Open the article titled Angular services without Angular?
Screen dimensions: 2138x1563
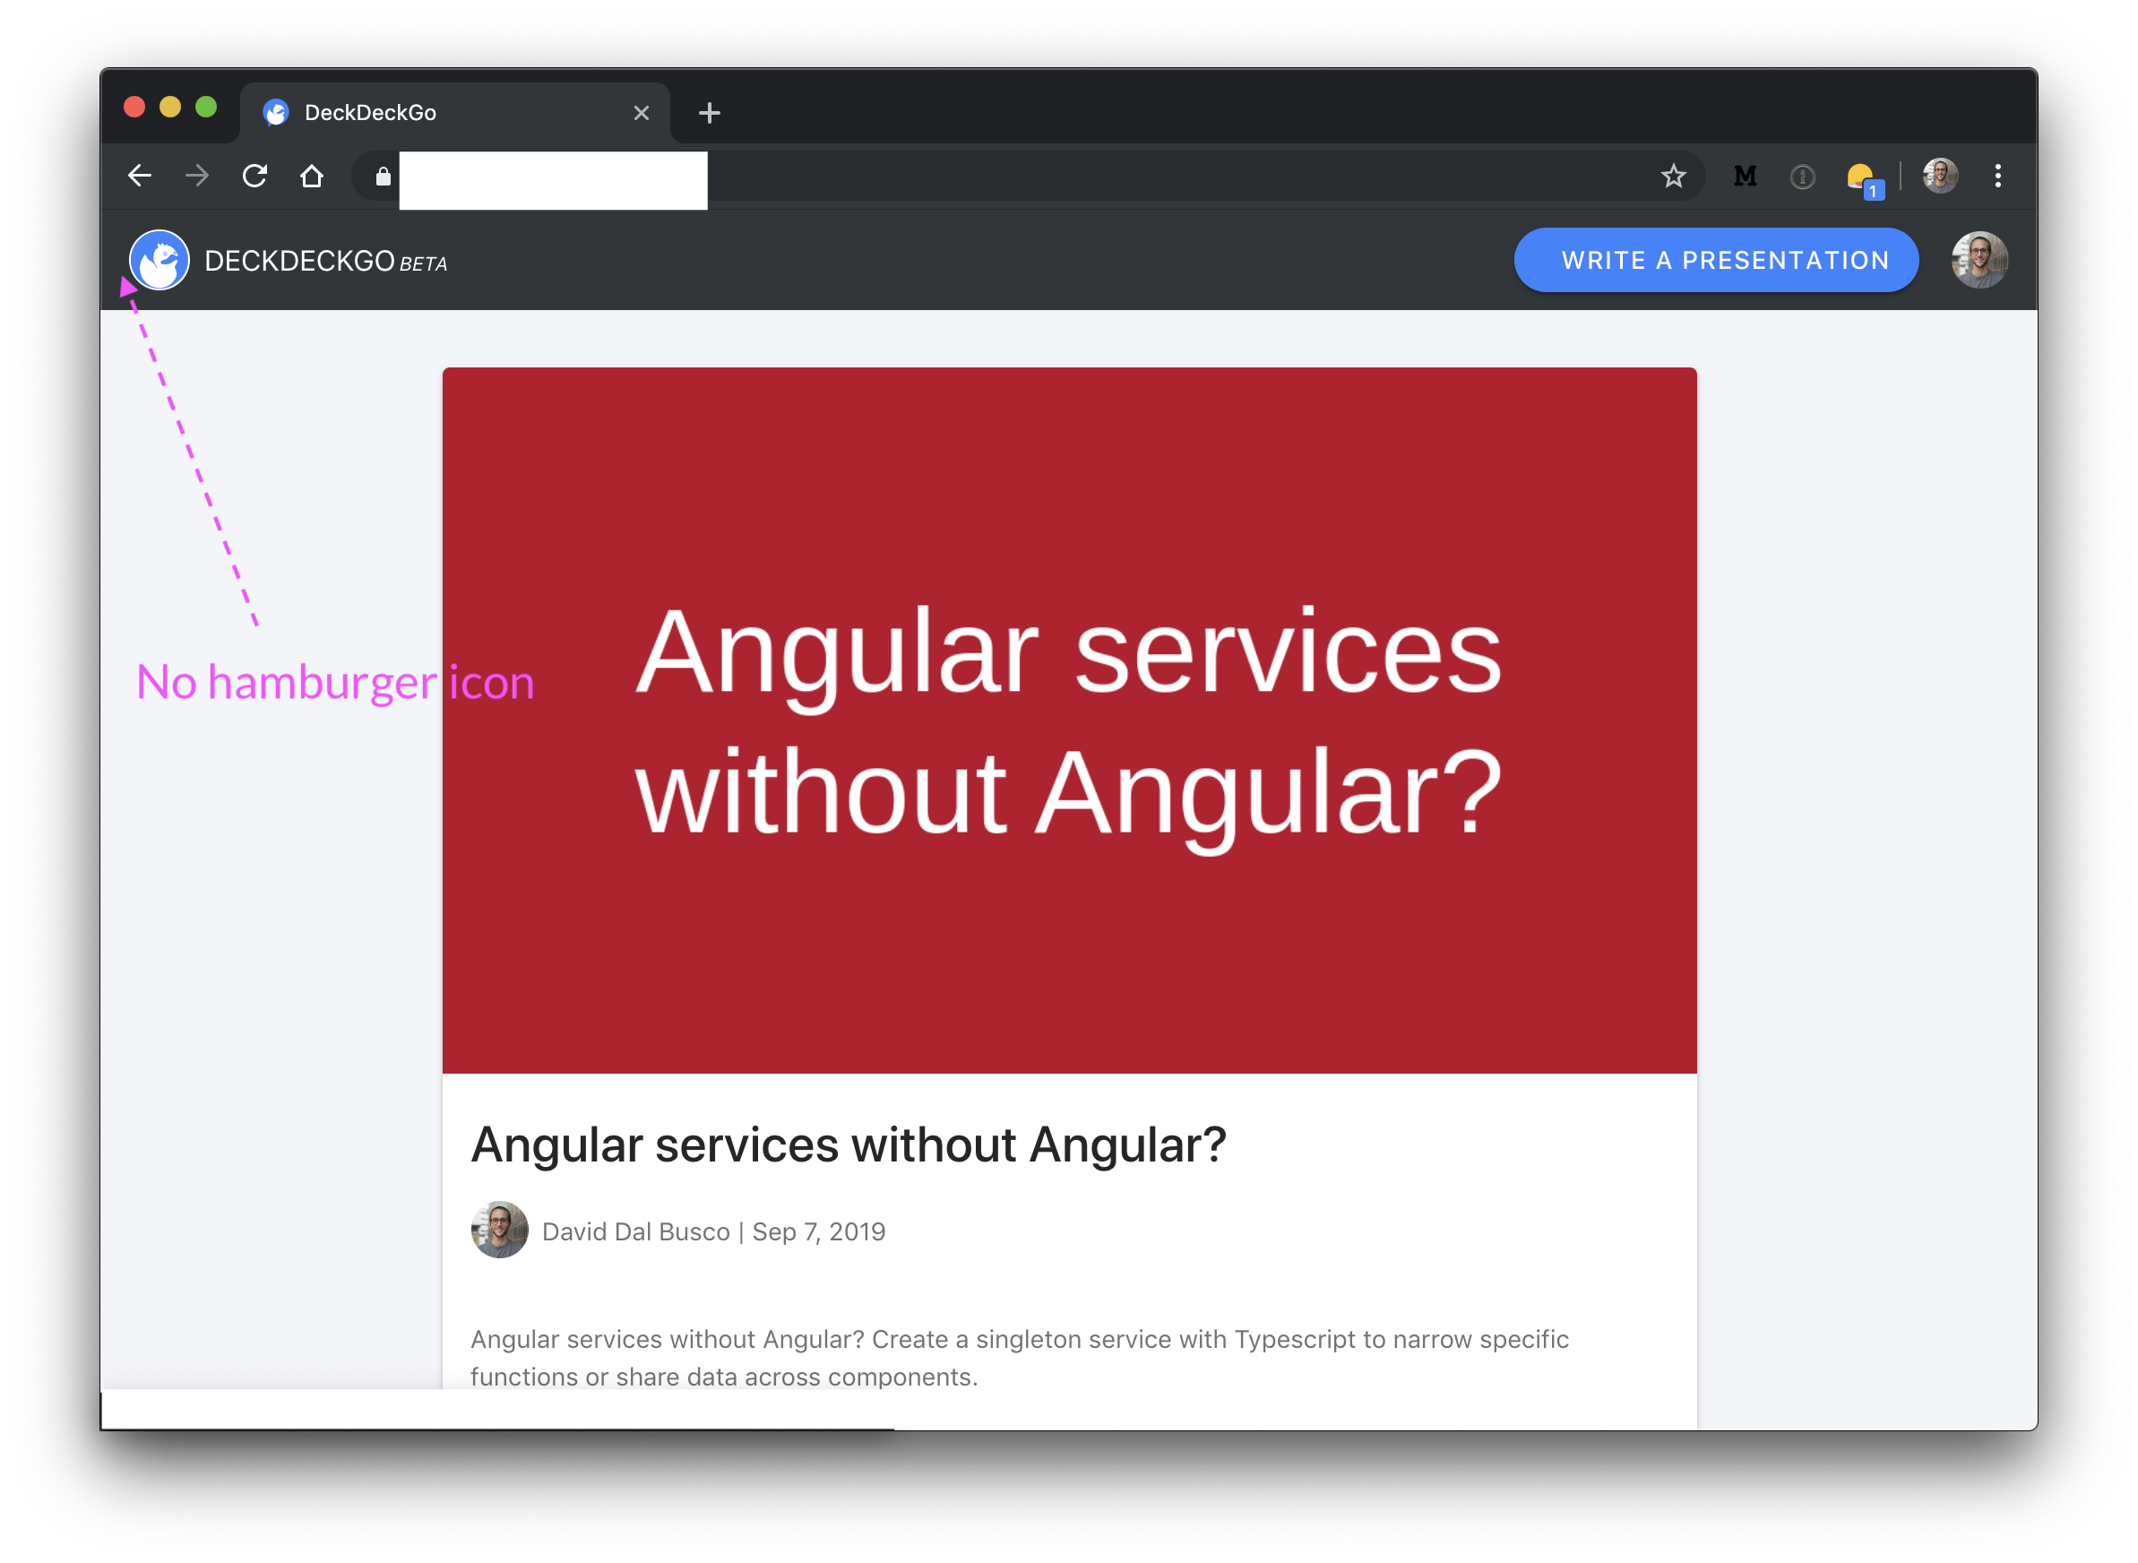click(849, 1144)
